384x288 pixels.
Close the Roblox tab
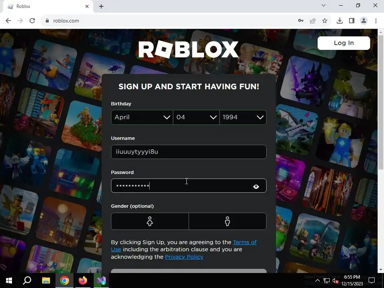pos(87,6)
